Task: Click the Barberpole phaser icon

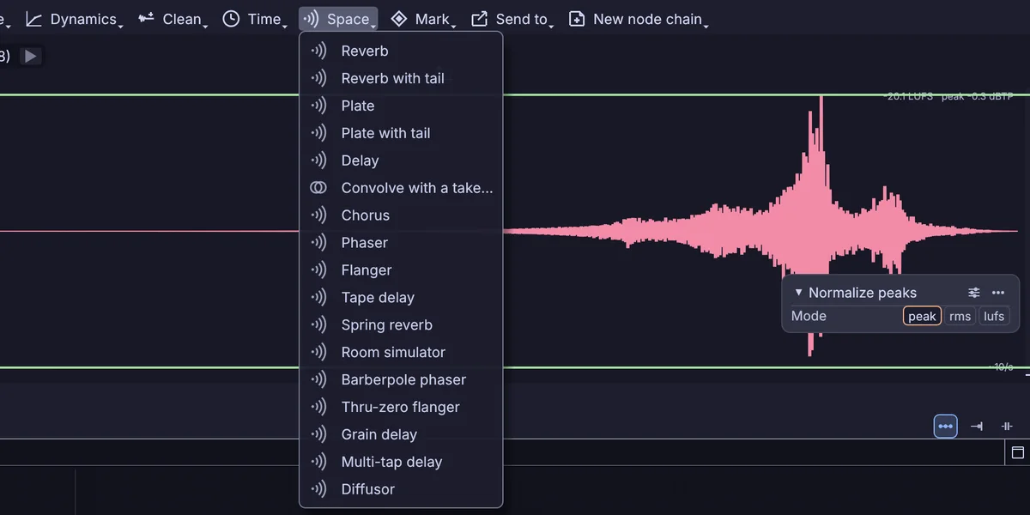Action: 318,379
